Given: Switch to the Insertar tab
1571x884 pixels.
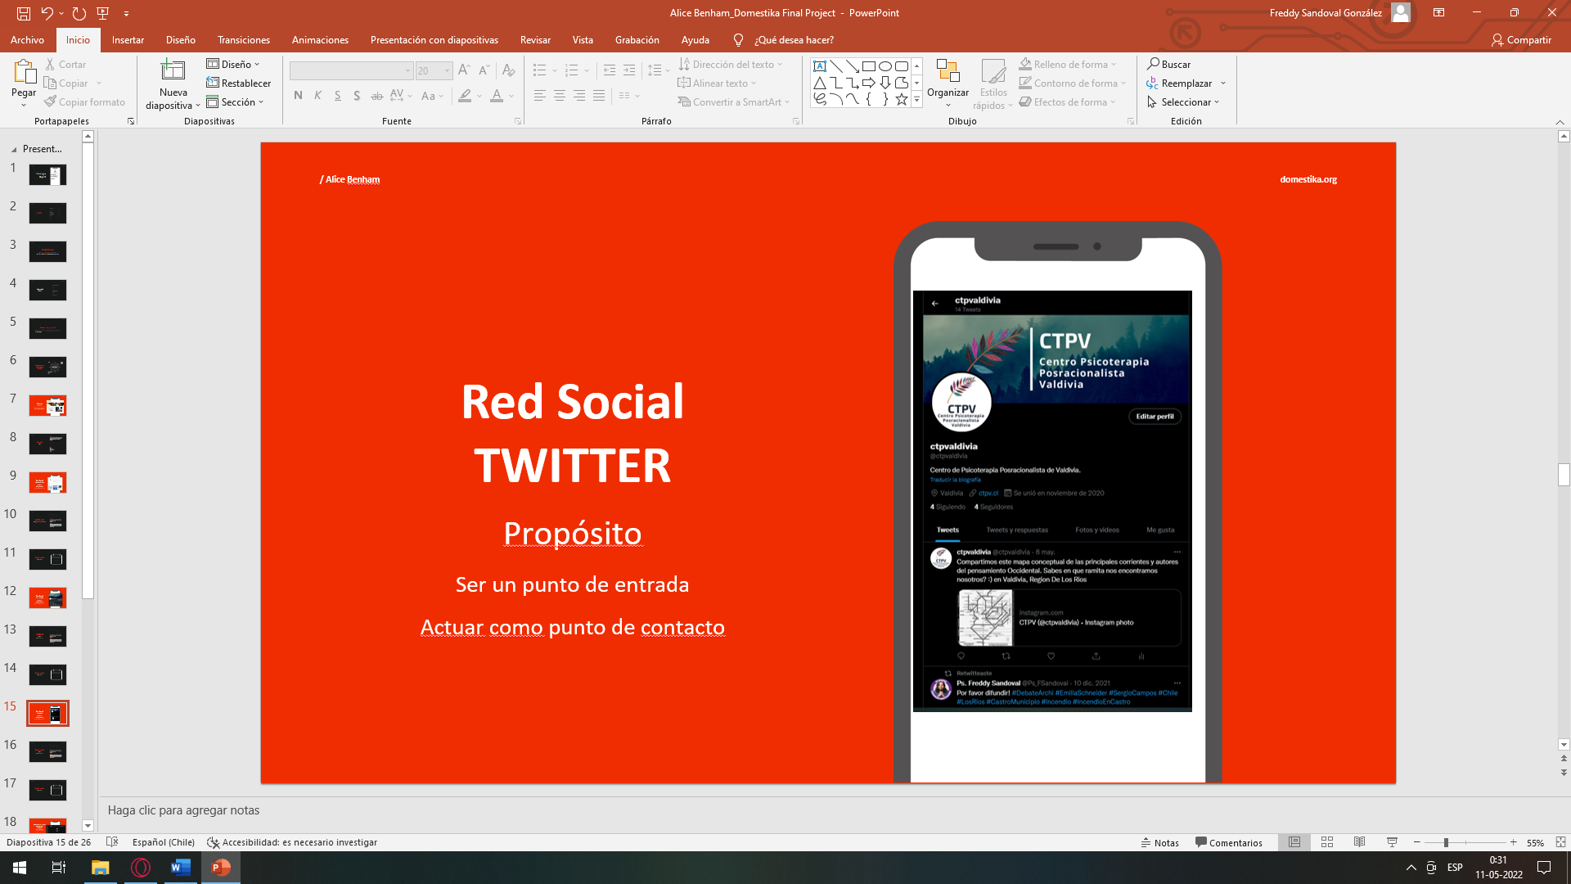Looking at the screenshot, I should point(128,40).
